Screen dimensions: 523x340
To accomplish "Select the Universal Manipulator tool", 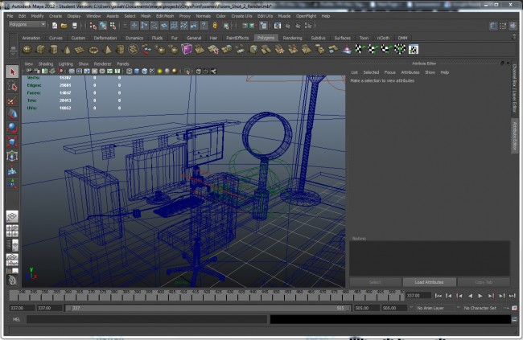I will 12,156.
